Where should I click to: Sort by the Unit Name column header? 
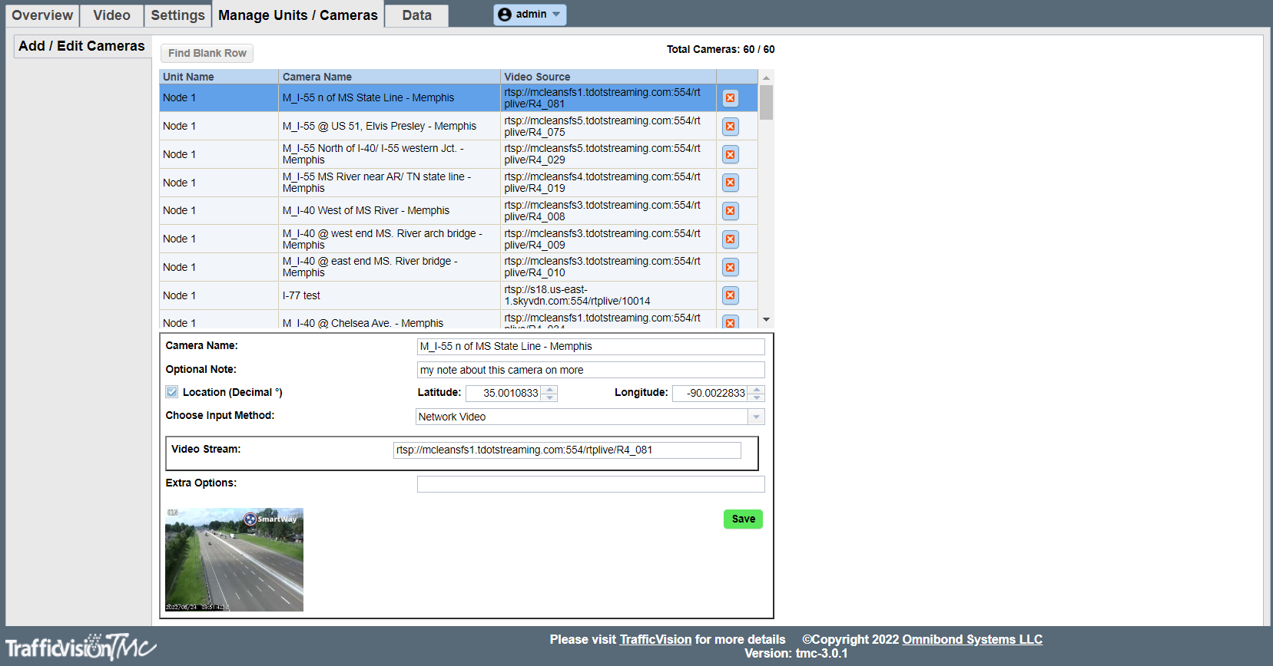[x=219, y=77]
